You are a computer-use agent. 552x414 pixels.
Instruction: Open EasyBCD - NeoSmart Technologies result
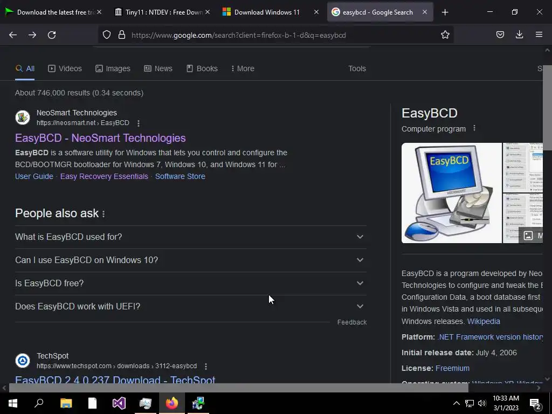tap(100, 138)
